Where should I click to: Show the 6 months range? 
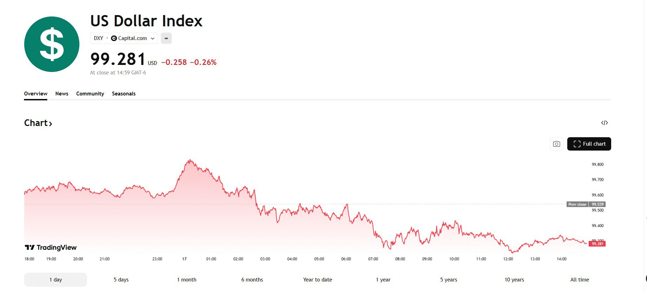point(252,280)
